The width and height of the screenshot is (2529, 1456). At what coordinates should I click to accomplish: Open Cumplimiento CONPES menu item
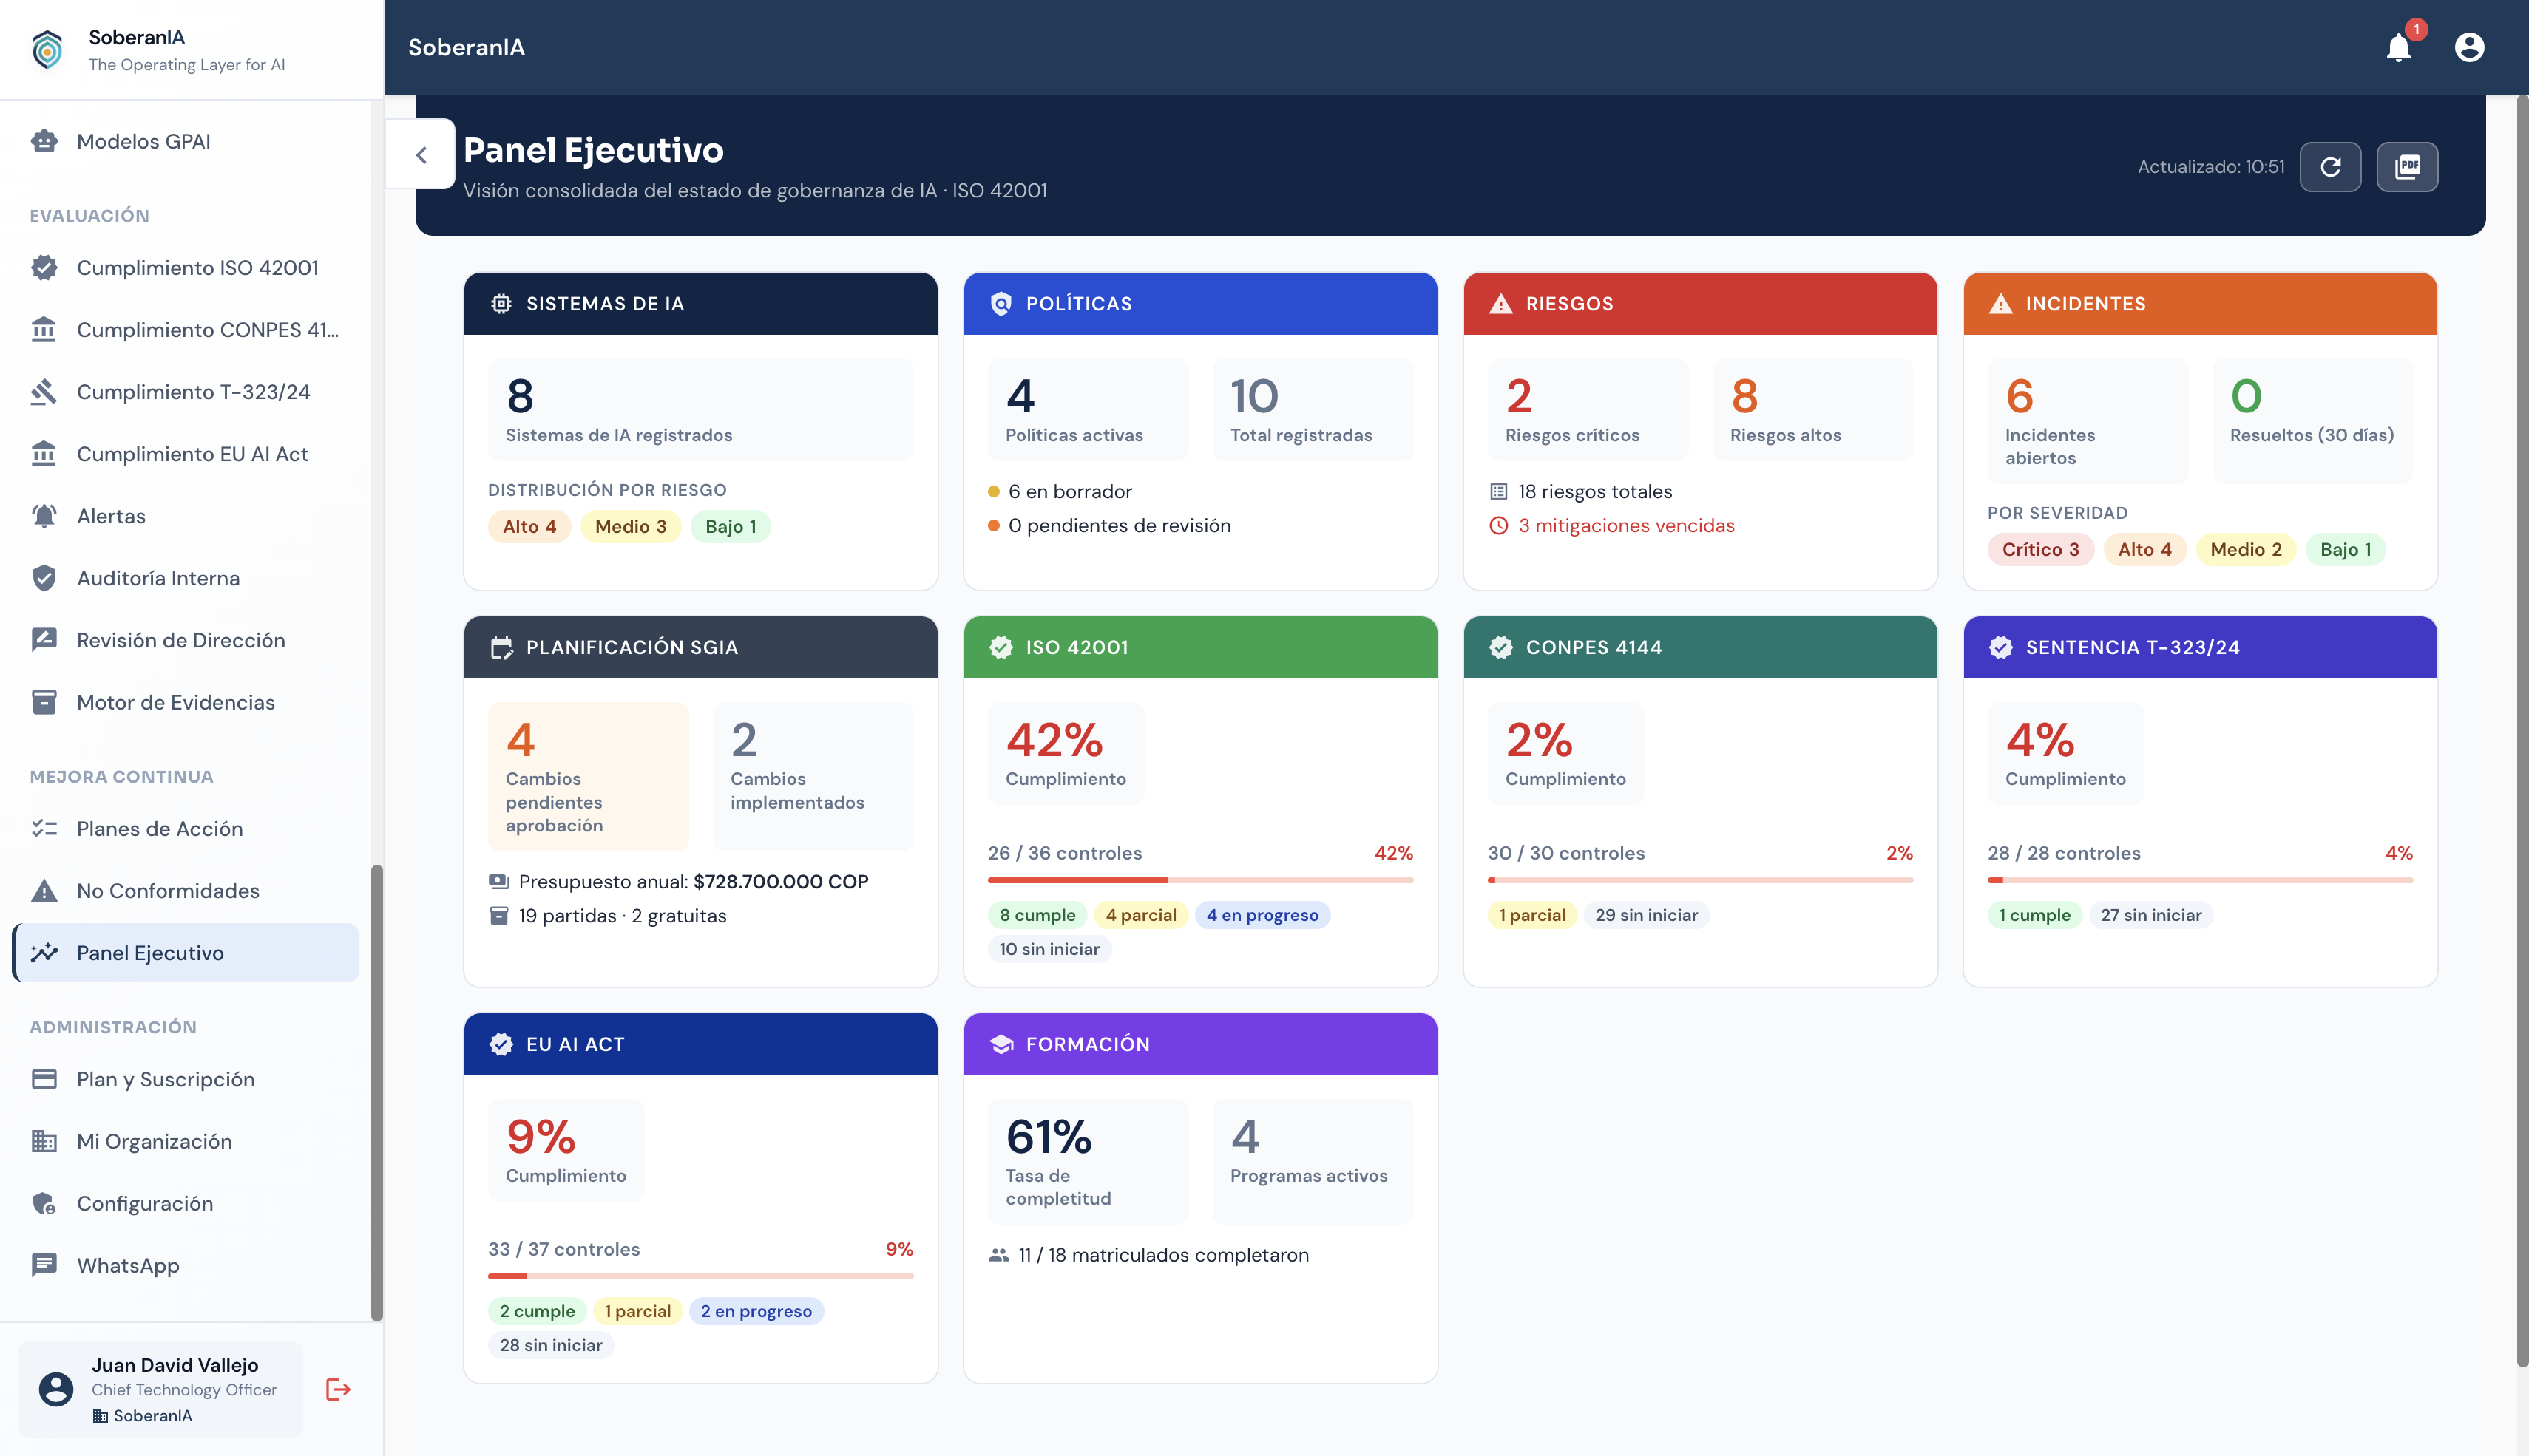[x=186, y=329]
